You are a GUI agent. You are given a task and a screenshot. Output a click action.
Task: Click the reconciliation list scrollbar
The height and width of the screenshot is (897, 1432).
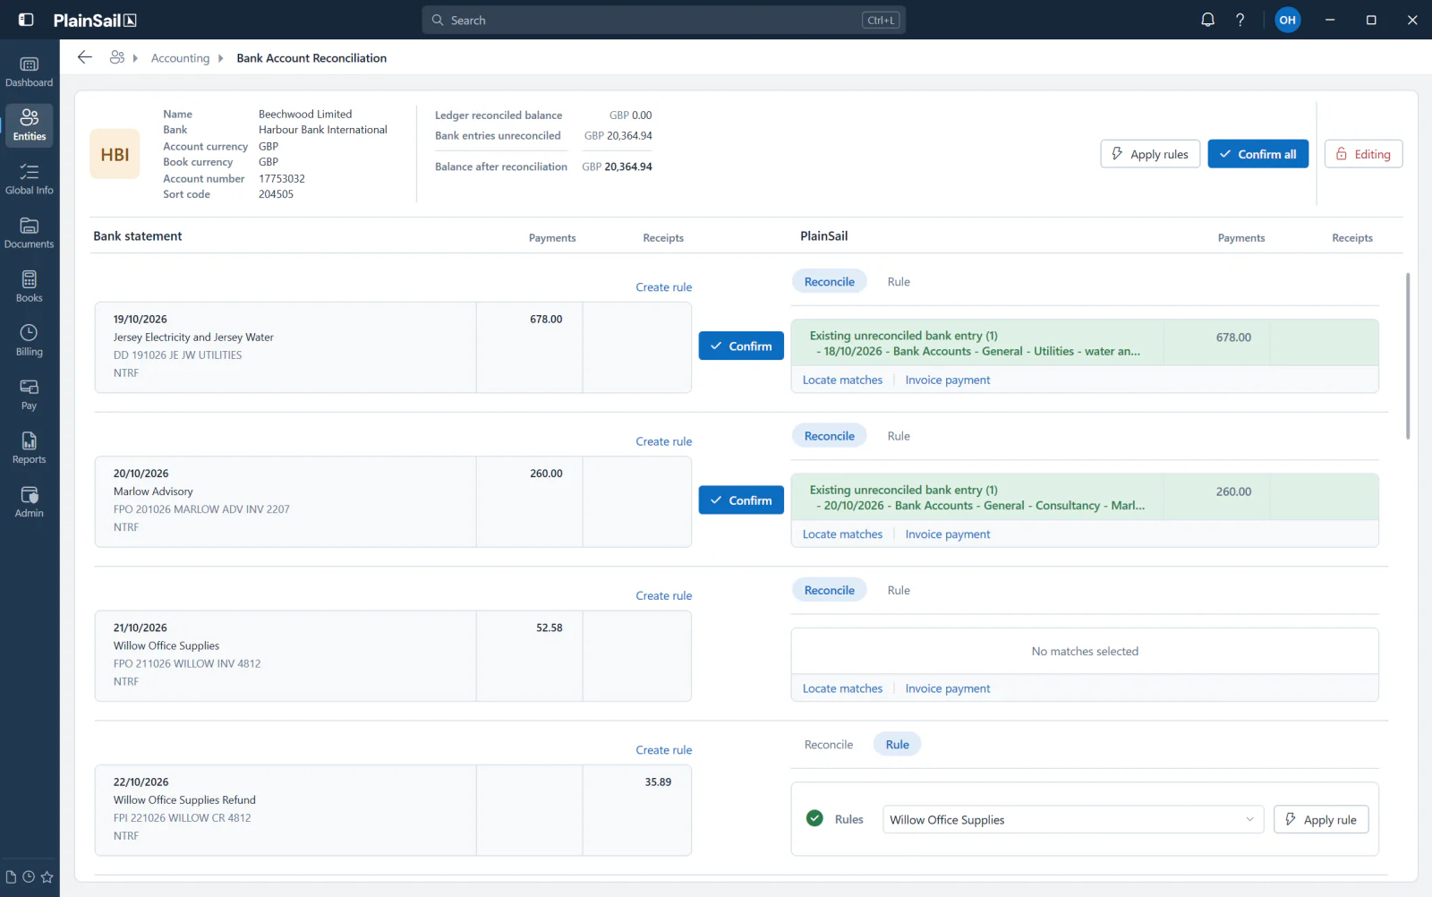click(x=1408, y=356)
